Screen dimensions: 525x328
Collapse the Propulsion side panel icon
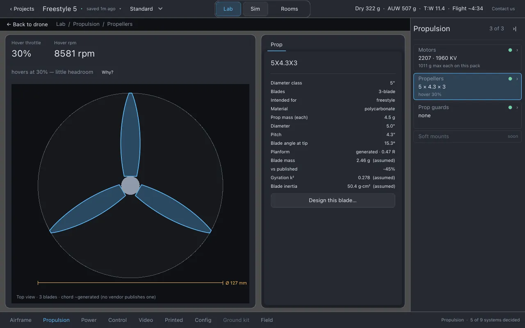[x=514, y=29]
